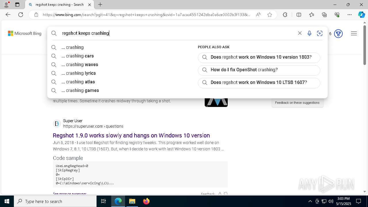The width and height of the screenshot is (368, 207).
Task: Open Edge Settings and more menu
Action: [x=350, y=15]
